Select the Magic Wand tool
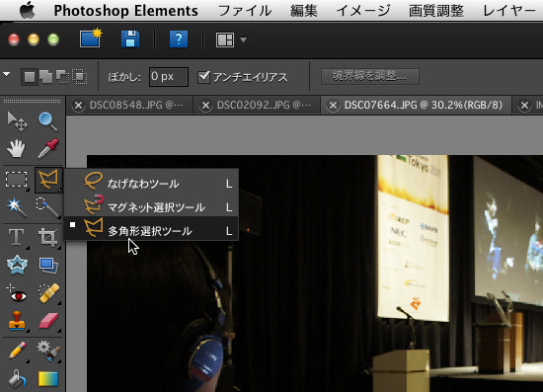Image resolution: width=543 pixels, height=392 pixels. (x=16, y=207)
